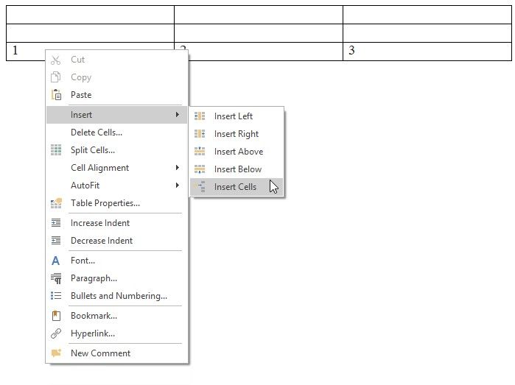Expand the Insert submenu arrow
Image resolution: width=515 pixels, height=385 pixels.
click(177, 115)
